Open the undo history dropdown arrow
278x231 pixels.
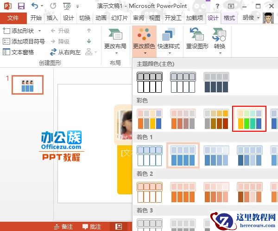42,6
